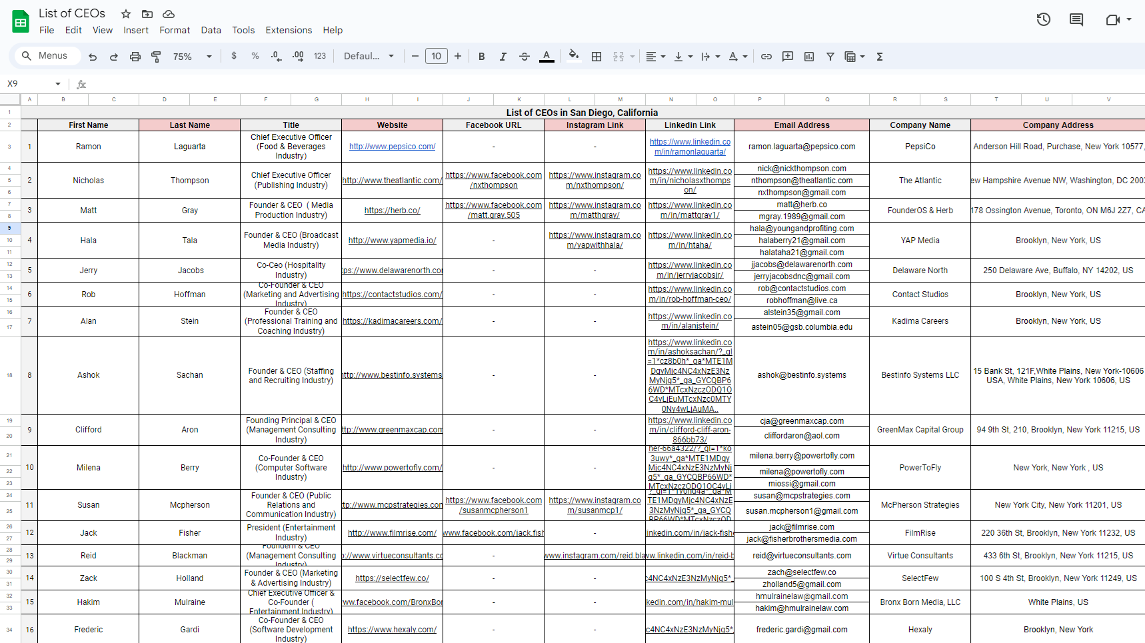The width and height of the screenshot is (1145, 643).
Task: Open the Google Sheets home icon
Action: [x=21, y=21]
